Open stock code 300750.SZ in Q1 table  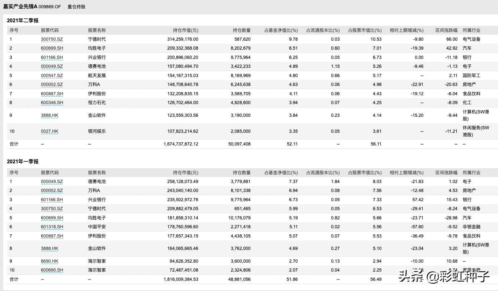tap(52, 209)
